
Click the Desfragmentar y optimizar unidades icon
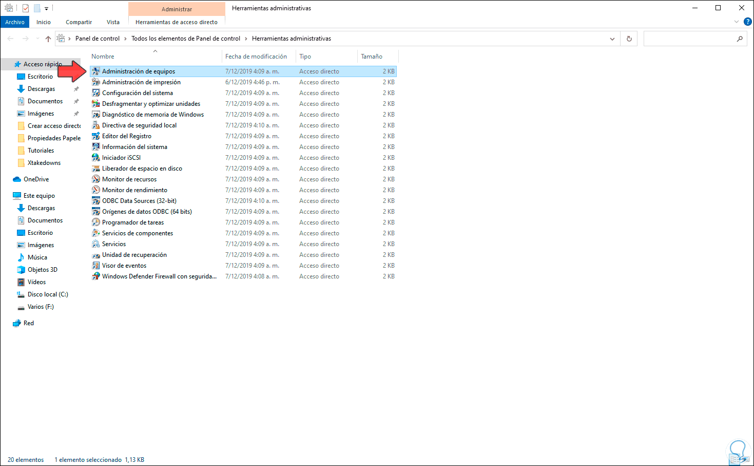tap(96, 104)
